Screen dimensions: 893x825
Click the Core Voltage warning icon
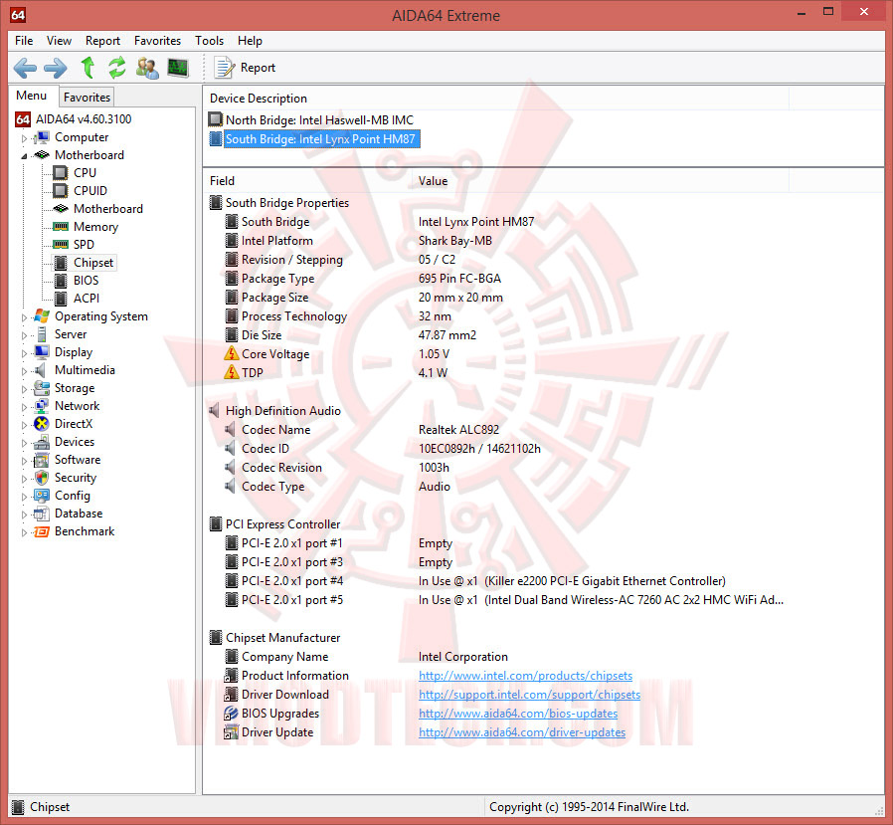pyautogui.click(x=232, y=354)
